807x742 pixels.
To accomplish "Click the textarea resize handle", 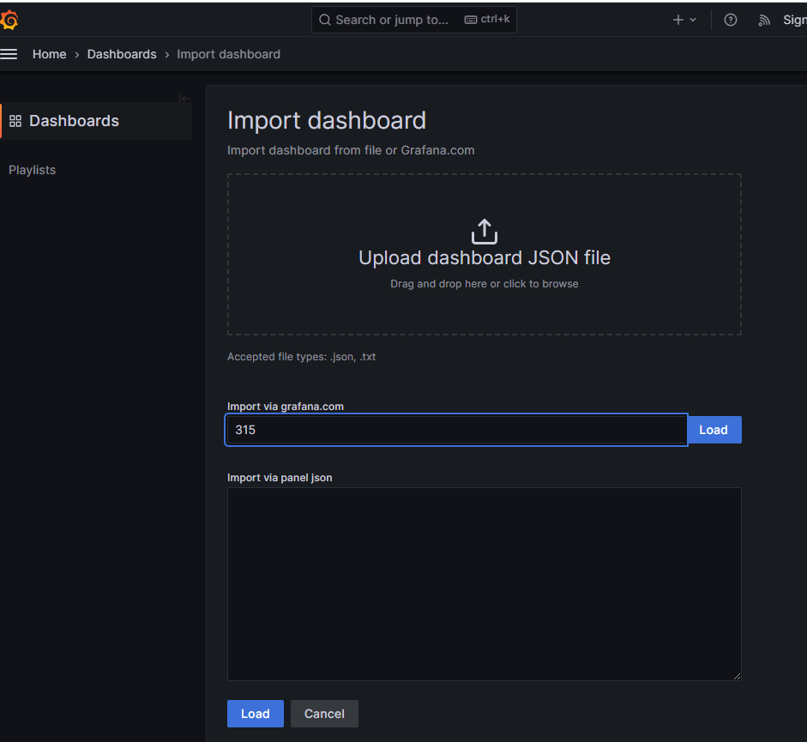I will pos(737,676).
